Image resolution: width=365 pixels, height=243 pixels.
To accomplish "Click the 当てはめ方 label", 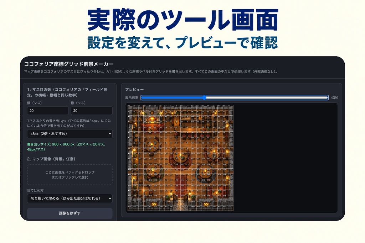I will pos(35,190).
